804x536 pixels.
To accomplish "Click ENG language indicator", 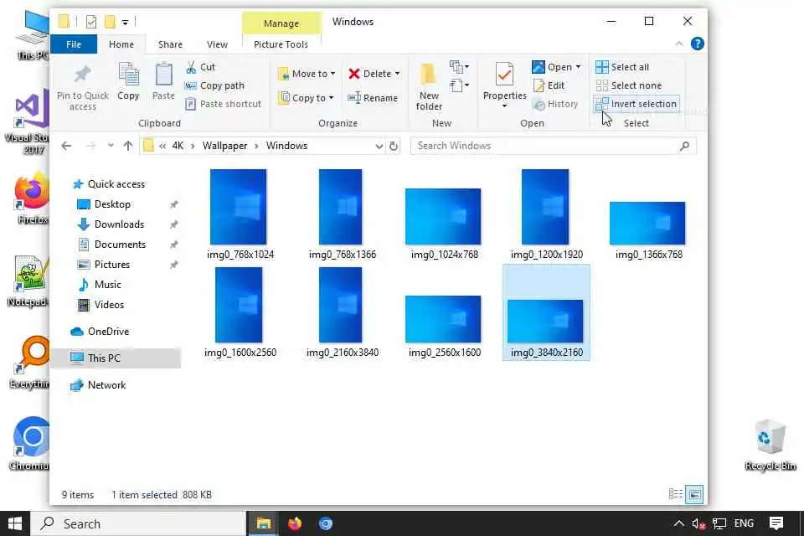I will (x=744, y=523).
